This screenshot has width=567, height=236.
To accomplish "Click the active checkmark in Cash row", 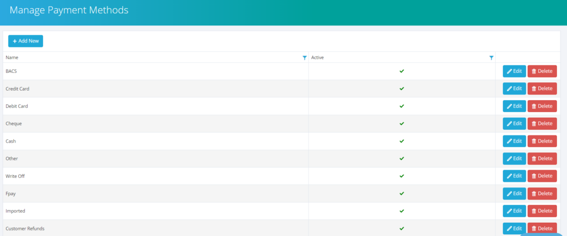I will pos(401,141).
